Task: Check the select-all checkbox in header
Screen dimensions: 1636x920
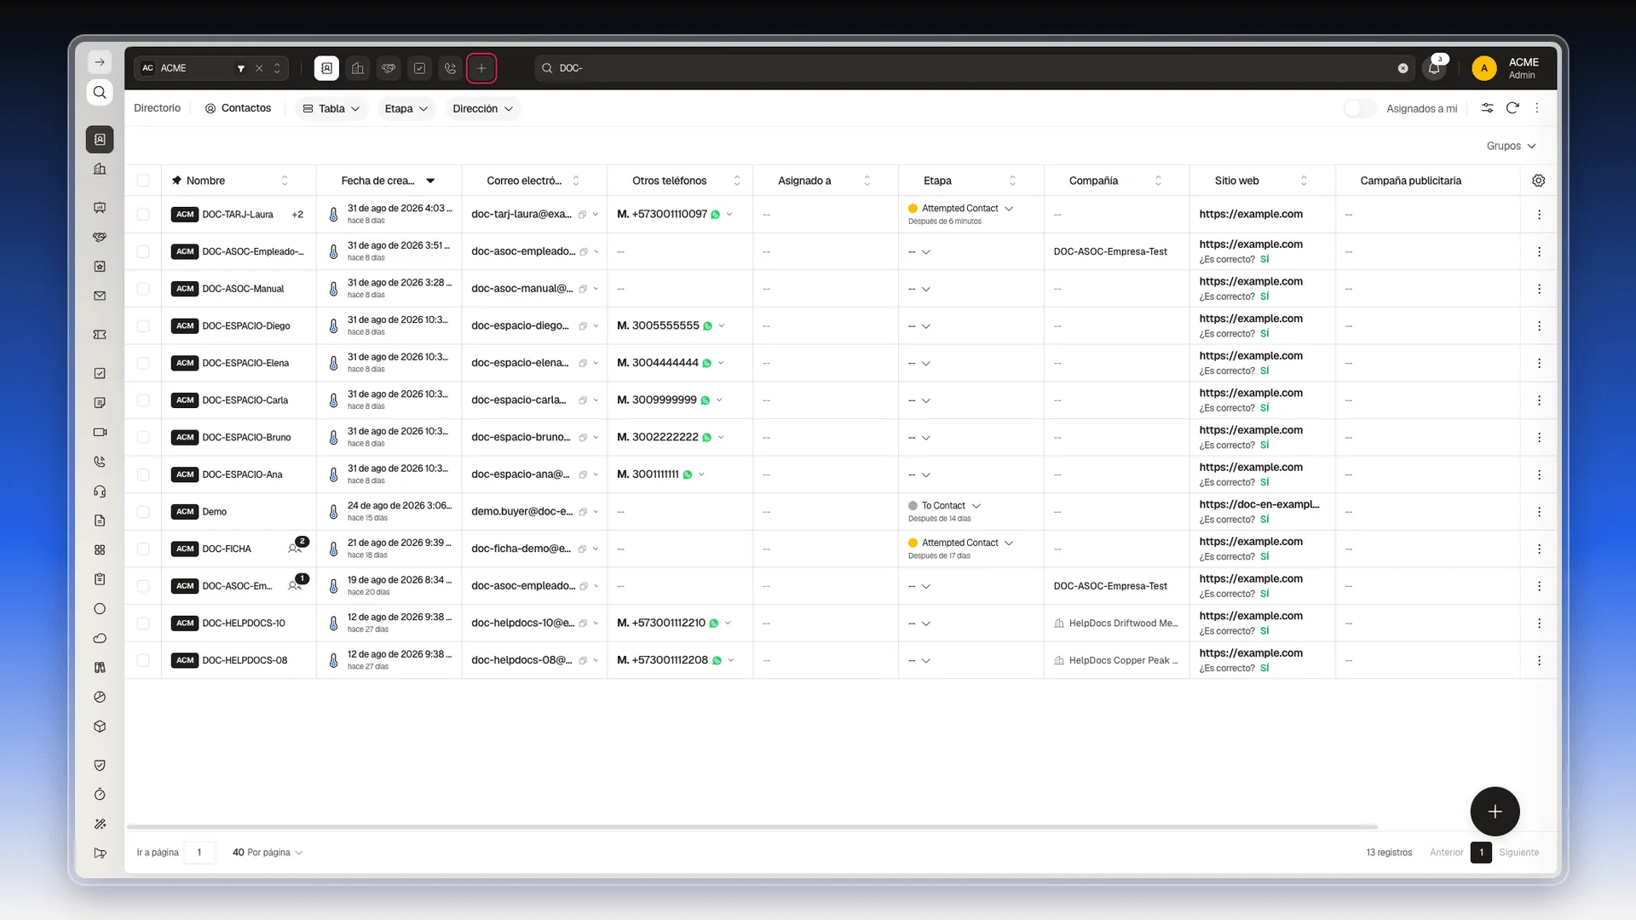Action: [x=143, y=181]
